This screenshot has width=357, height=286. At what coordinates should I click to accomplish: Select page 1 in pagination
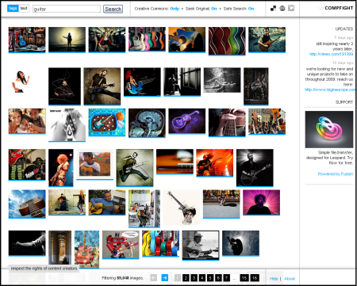[x=178, y=278]
